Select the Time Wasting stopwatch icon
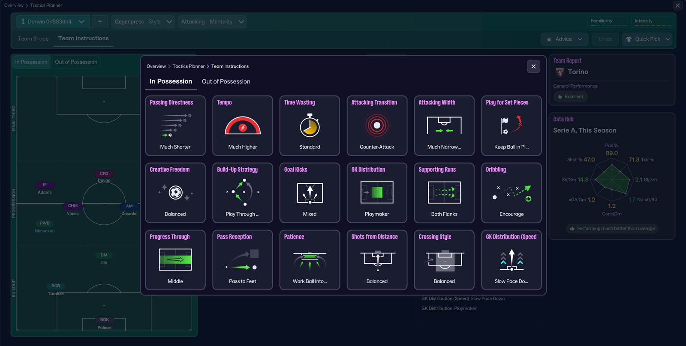The height and width of the screenshot is (346, 686). coord(310,125)
